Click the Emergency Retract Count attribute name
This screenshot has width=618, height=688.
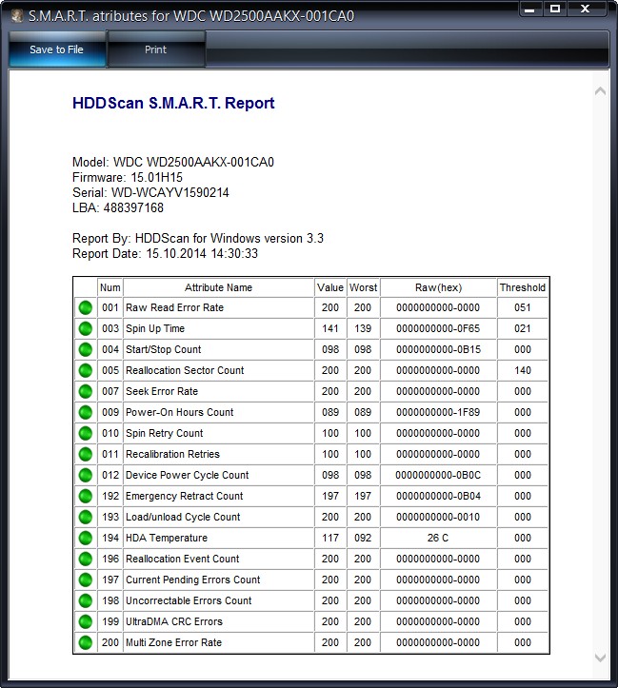click(x=185, y=497)
